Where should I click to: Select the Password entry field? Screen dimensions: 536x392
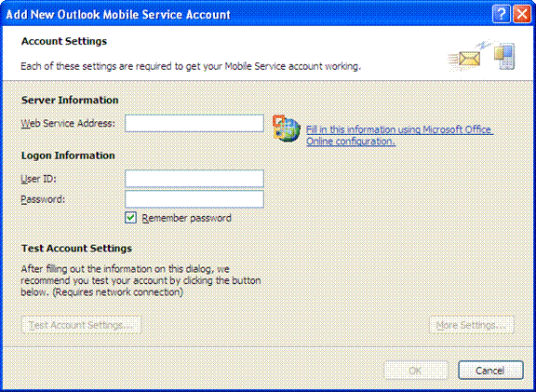pyautogui.click(x=194, y=199)
